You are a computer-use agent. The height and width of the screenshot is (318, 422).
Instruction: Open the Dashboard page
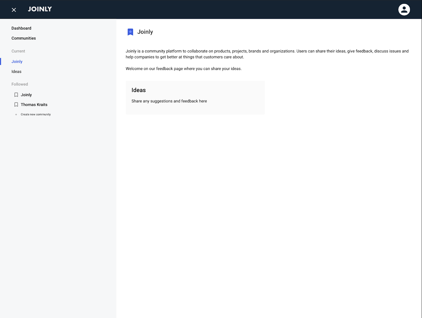[21, 28]
